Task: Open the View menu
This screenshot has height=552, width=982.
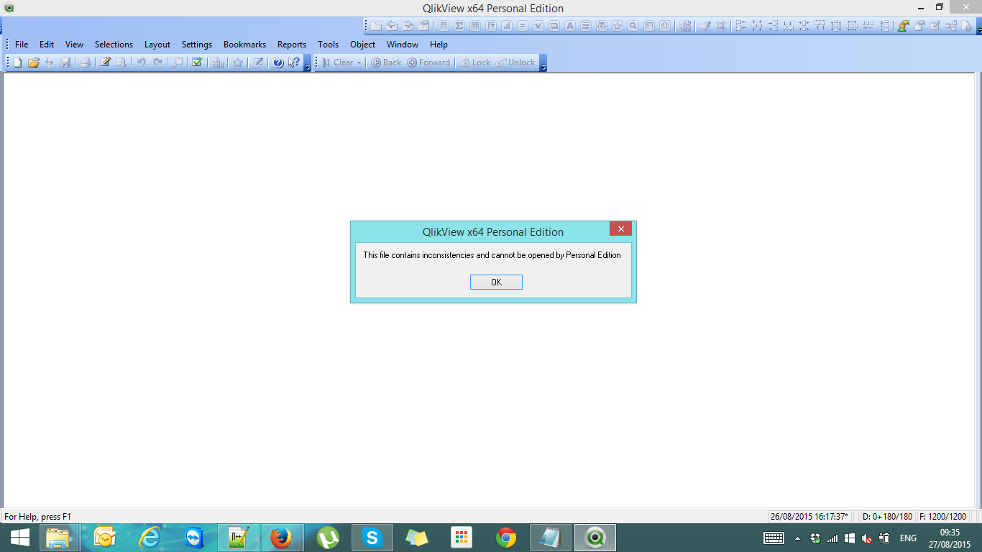Action: coord(74,45)
